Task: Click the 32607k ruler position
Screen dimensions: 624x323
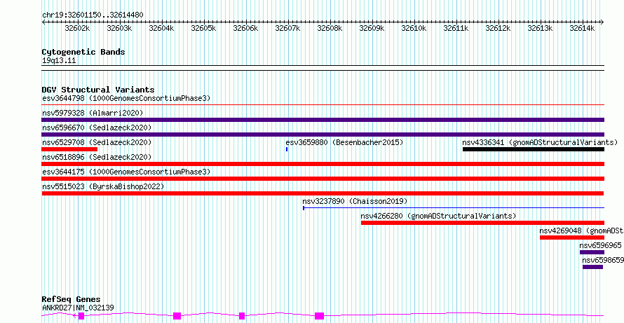Action: click(288, 28)
